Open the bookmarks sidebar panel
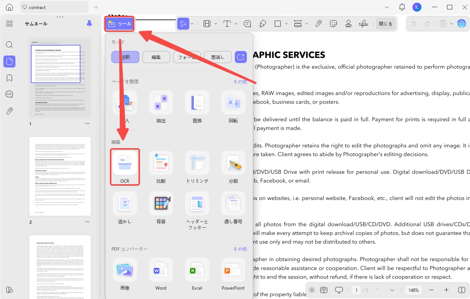 [x=9, y=78]
